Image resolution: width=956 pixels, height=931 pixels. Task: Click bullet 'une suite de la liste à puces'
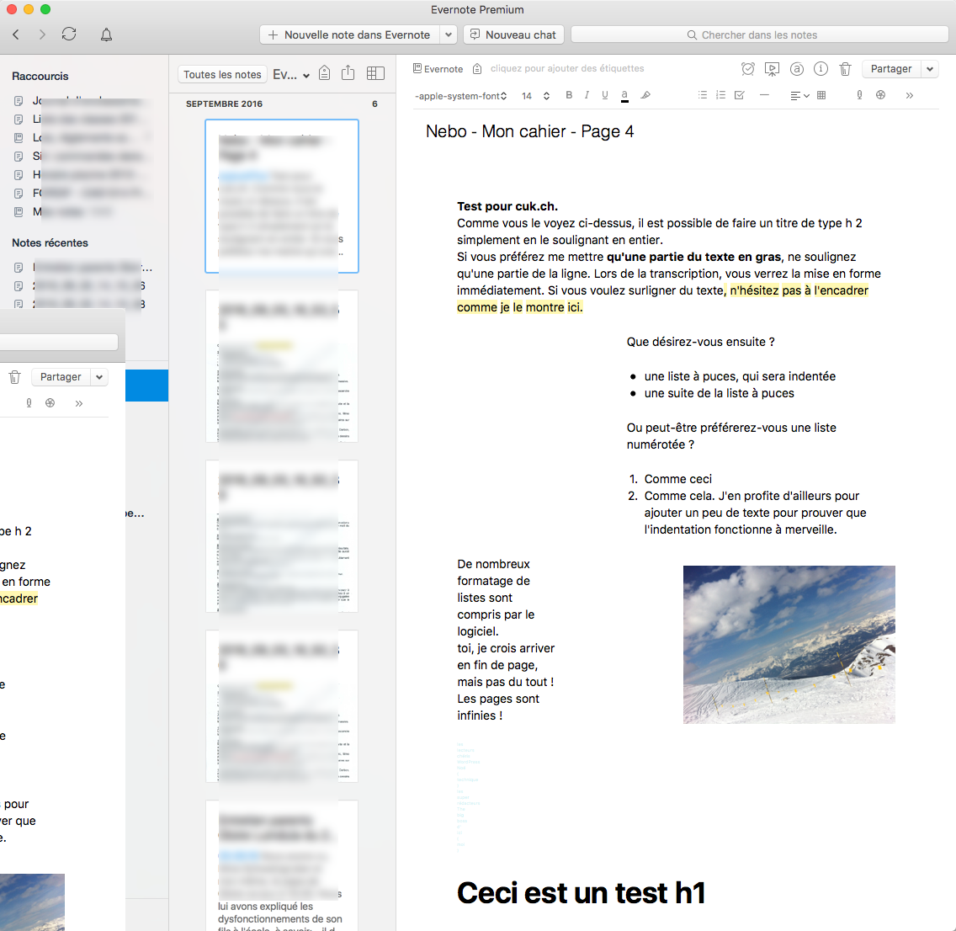pos(719,393)
